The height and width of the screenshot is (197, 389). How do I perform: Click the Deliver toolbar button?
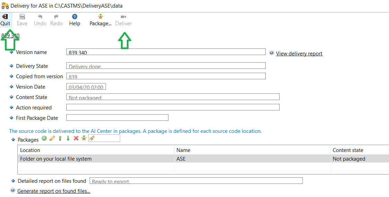[x=123, y=17]
